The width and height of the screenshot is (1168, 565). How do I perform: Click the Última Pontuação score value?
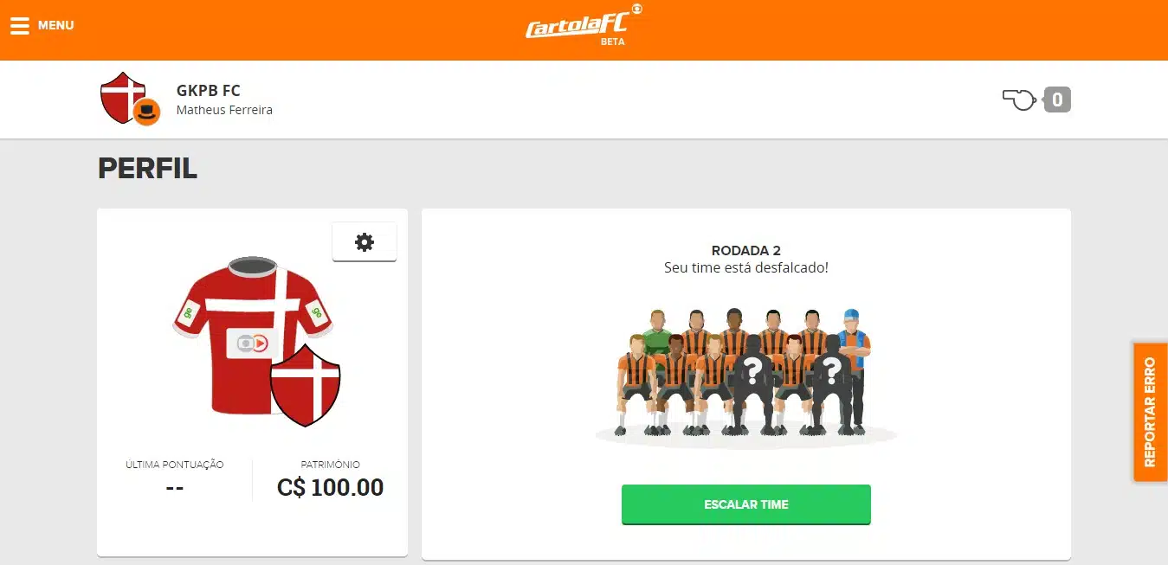174,487
